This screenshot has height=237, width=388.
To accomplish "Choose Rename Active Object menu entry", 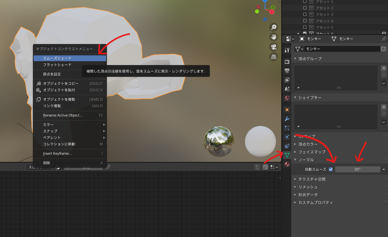I will pyautogui.click(x=70, y=115).
